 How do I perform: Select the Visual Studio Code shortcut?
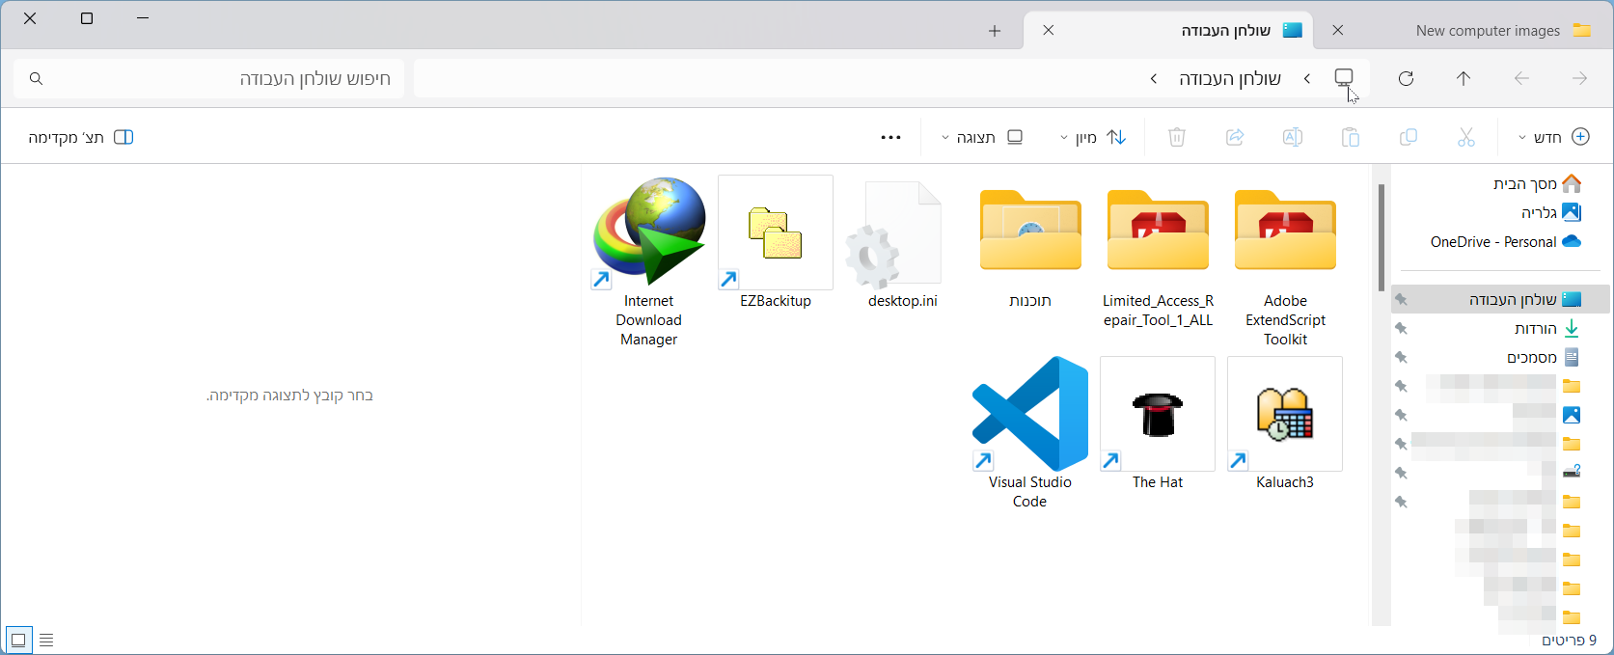[x=1030, y=433]
